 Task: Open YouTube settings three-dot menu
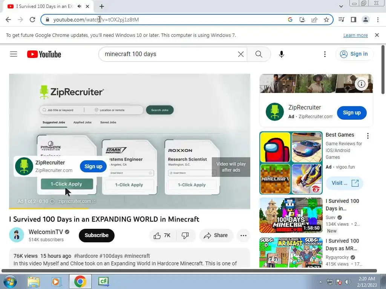tap(325, 54)
